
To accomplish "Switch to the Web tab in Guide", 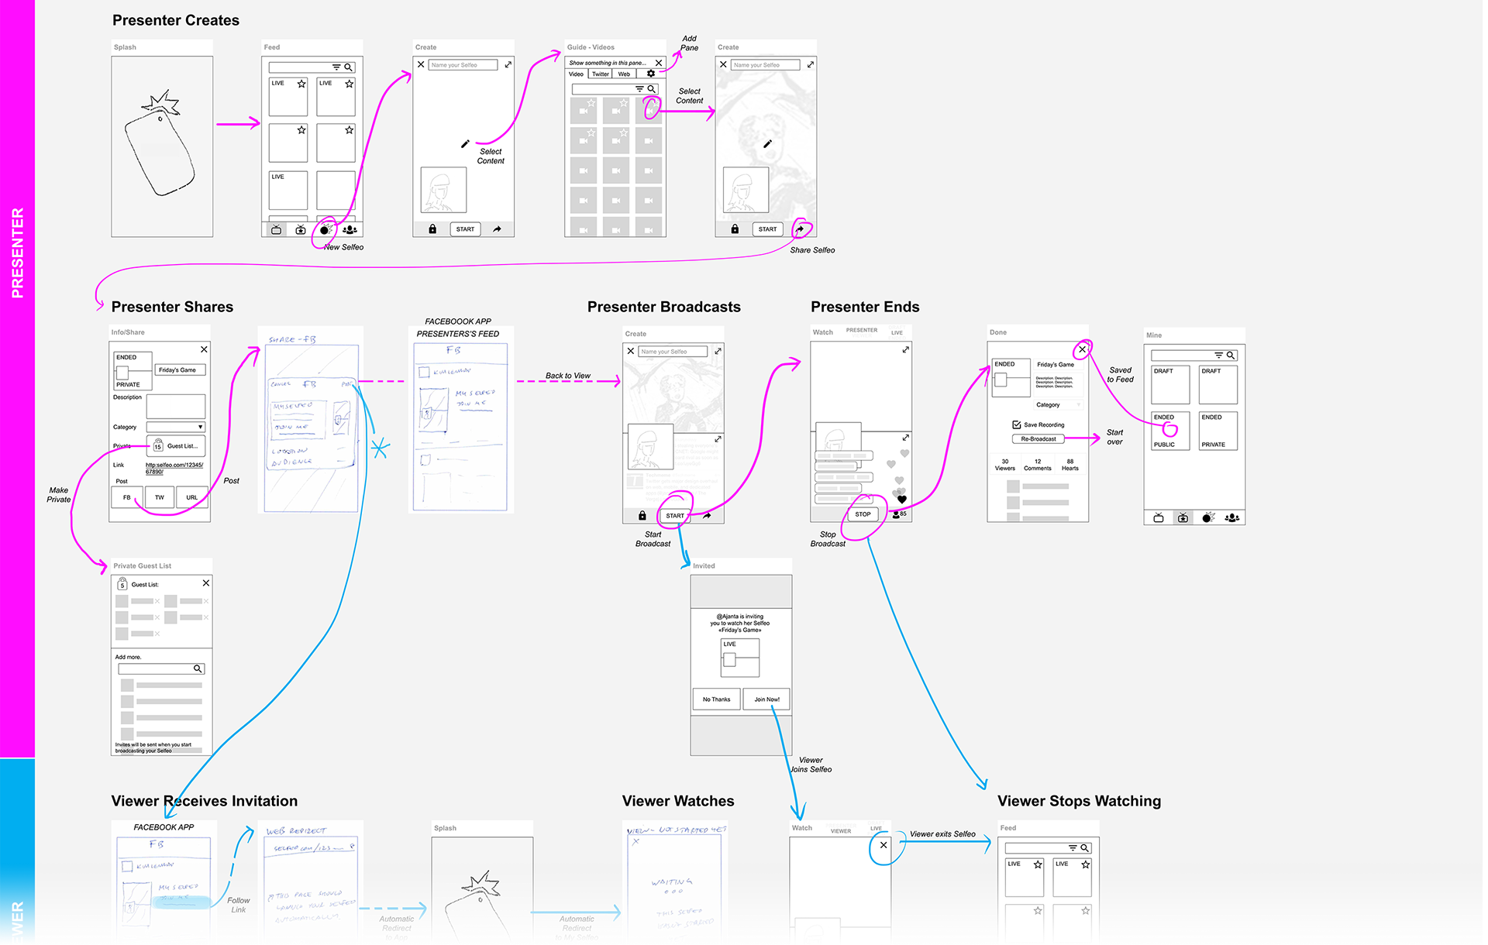I will [x=624, y=74].
